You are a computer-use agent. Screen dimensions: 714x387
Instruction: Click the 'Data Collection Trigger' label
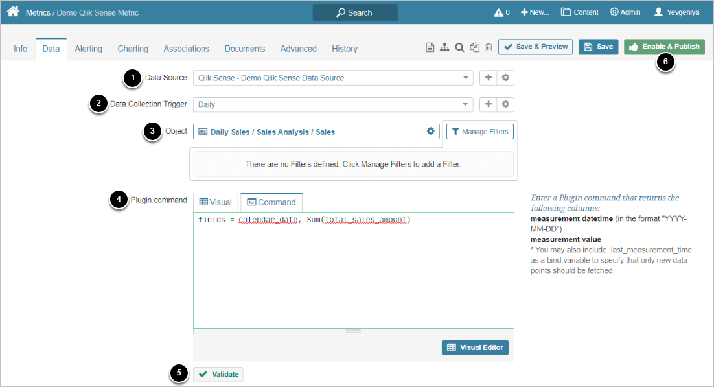(x=148, y=104)
